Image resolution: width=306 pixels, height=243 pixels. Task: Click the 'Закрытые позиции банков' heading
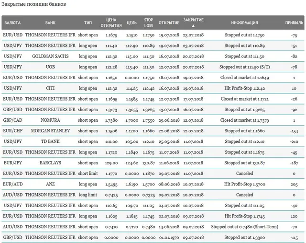click(33, 4)
